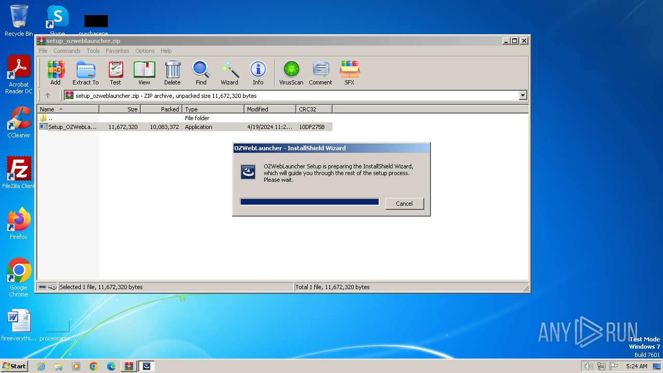Open Google Chrome desktop shortcut

coord(19,277)
